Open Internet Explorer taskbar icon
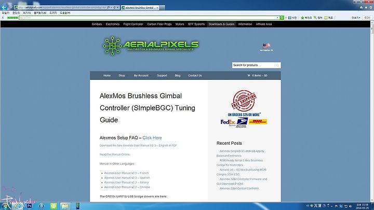Screen dimensions: 374x210 (18, 206)
